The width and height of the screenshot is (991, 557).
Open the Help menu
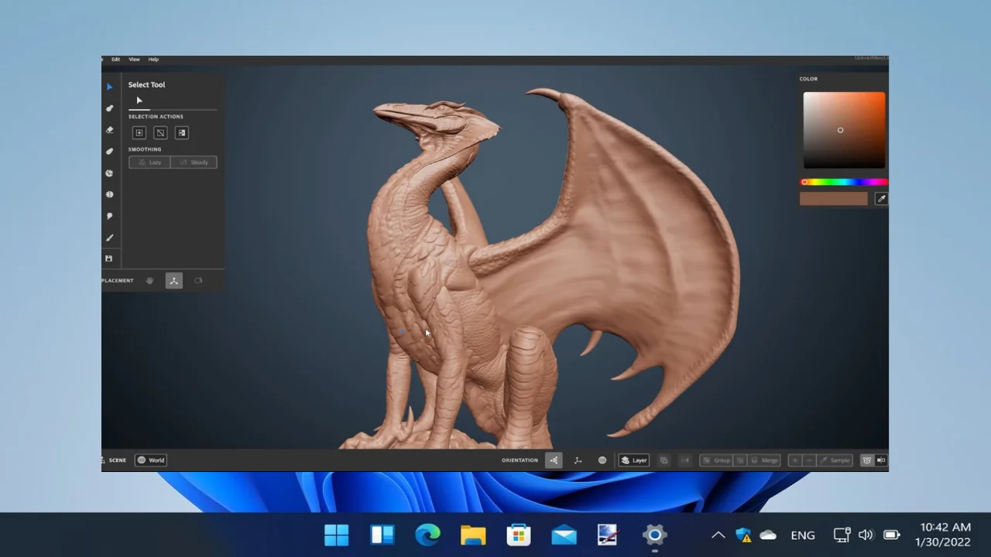tap(153, 60)
